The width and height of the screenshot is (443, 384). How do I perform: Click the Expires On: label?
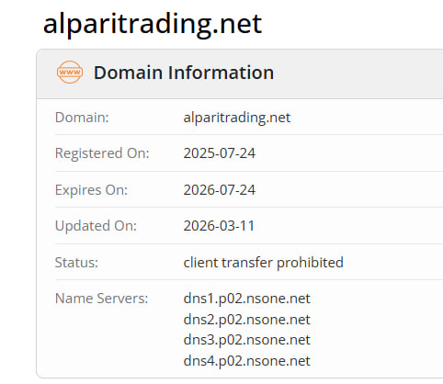point(91,190)
